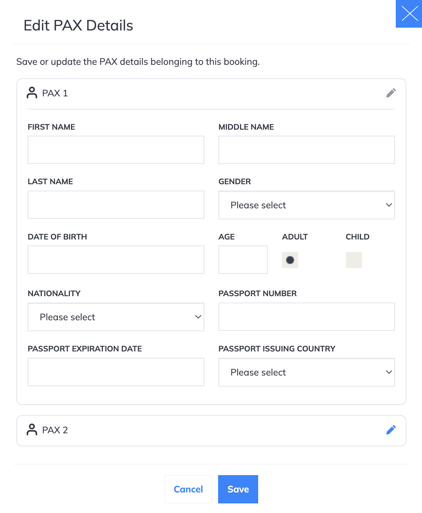Click the Passport Number field
Screen dimensions: 422x513
coord(307,317)
